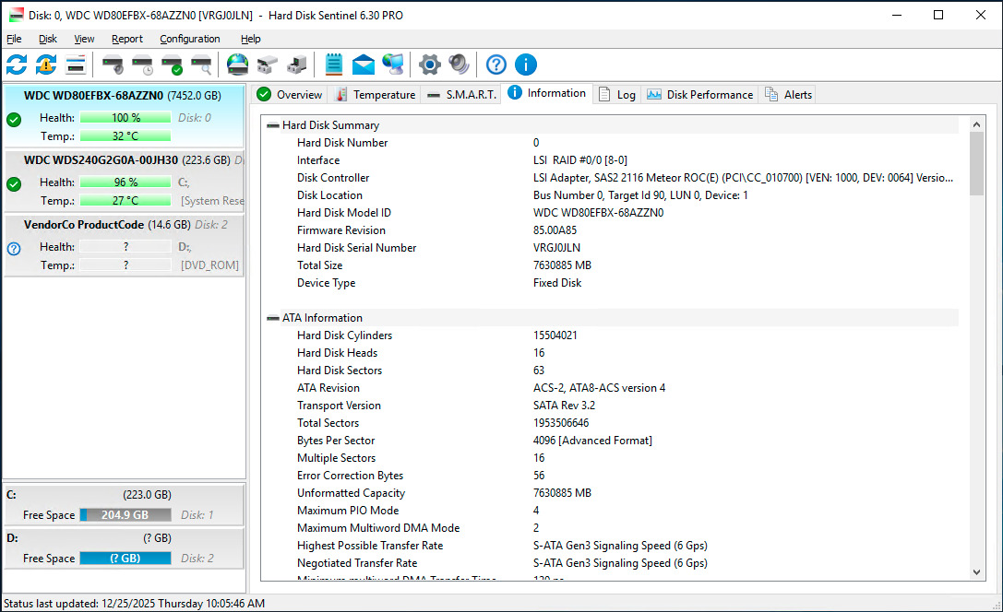
Task: Click the Firmware Revision value 85.00A85
Action: pyautogui.click(x=555, y=230)
